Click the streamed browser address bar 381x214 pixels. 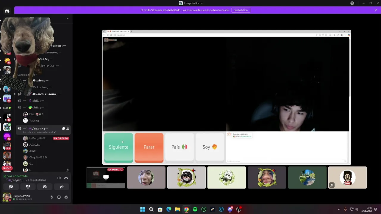[x=214, y=35]
